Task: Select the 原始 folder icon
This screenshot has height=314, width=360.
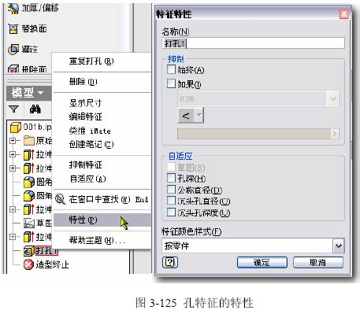Action: (28, 141)
